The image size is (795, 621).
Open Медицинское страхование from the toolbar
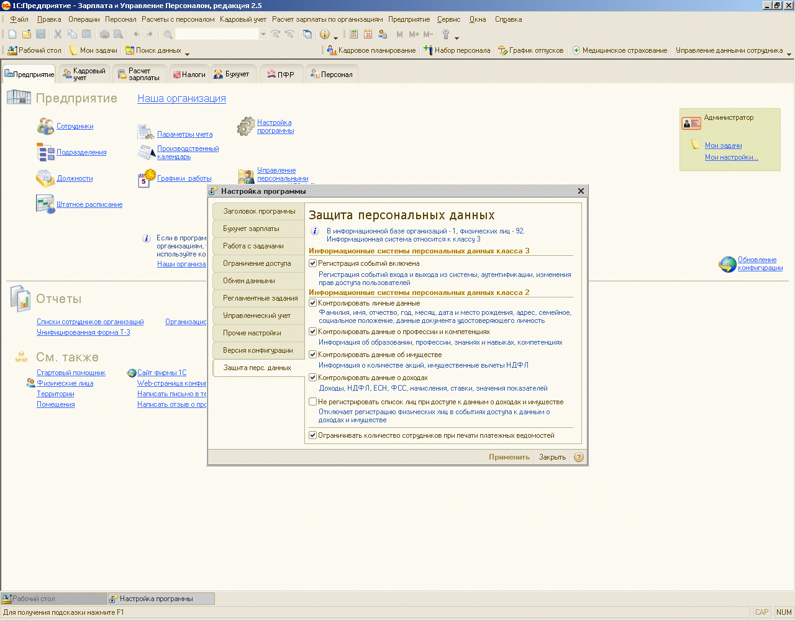(619, 50)
